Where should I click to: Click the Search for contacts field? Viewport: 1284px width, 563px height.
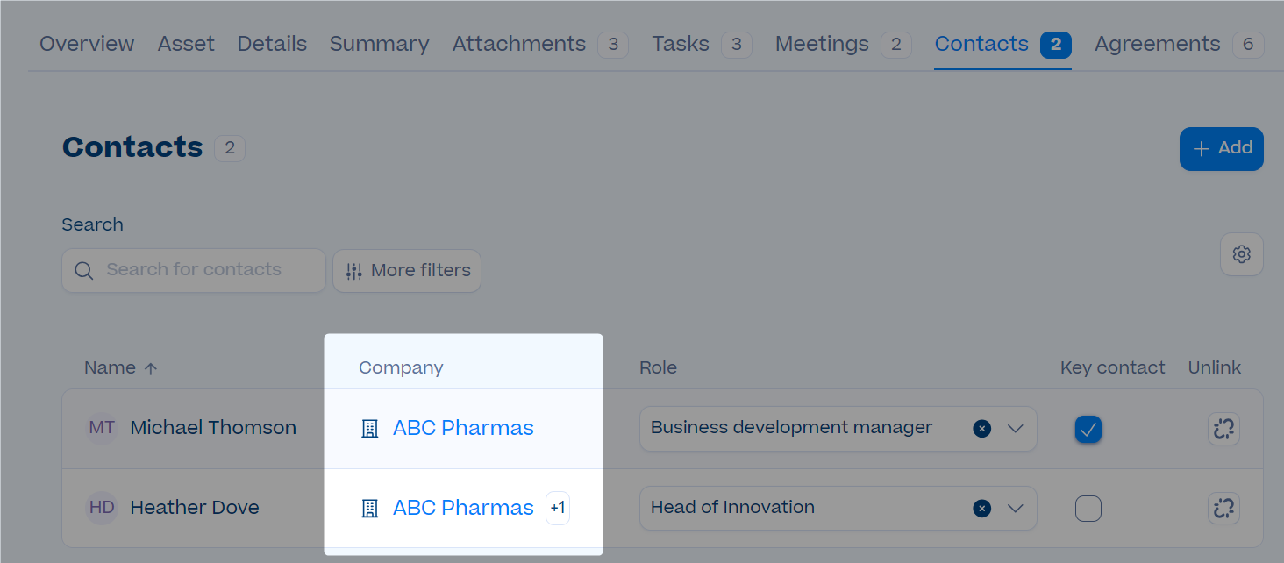(x=194, y=271)
